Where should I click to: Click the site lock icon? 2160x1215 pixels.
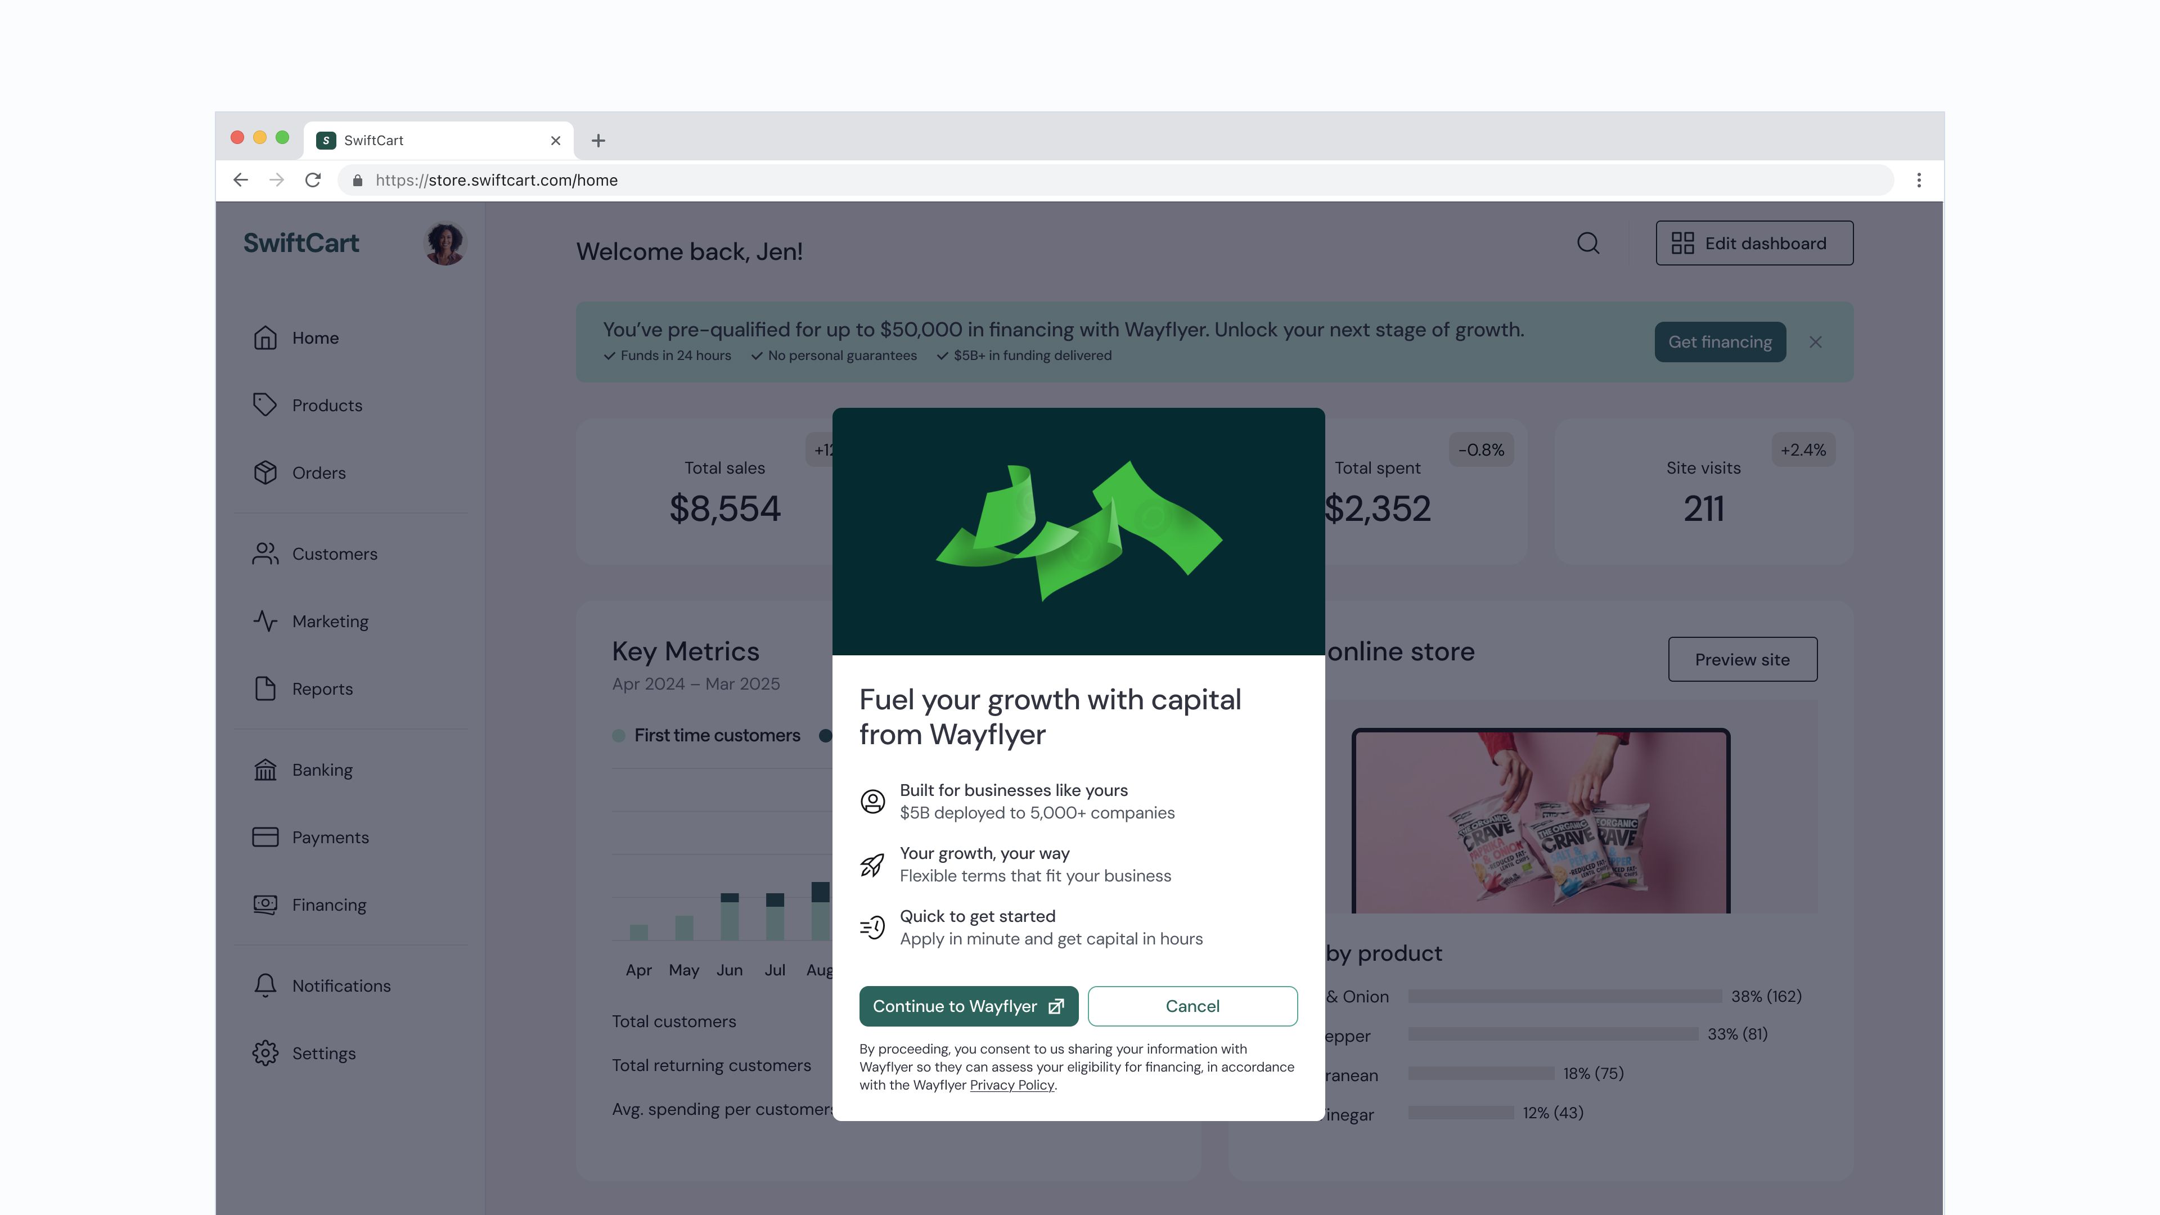[x=357, y=180]
